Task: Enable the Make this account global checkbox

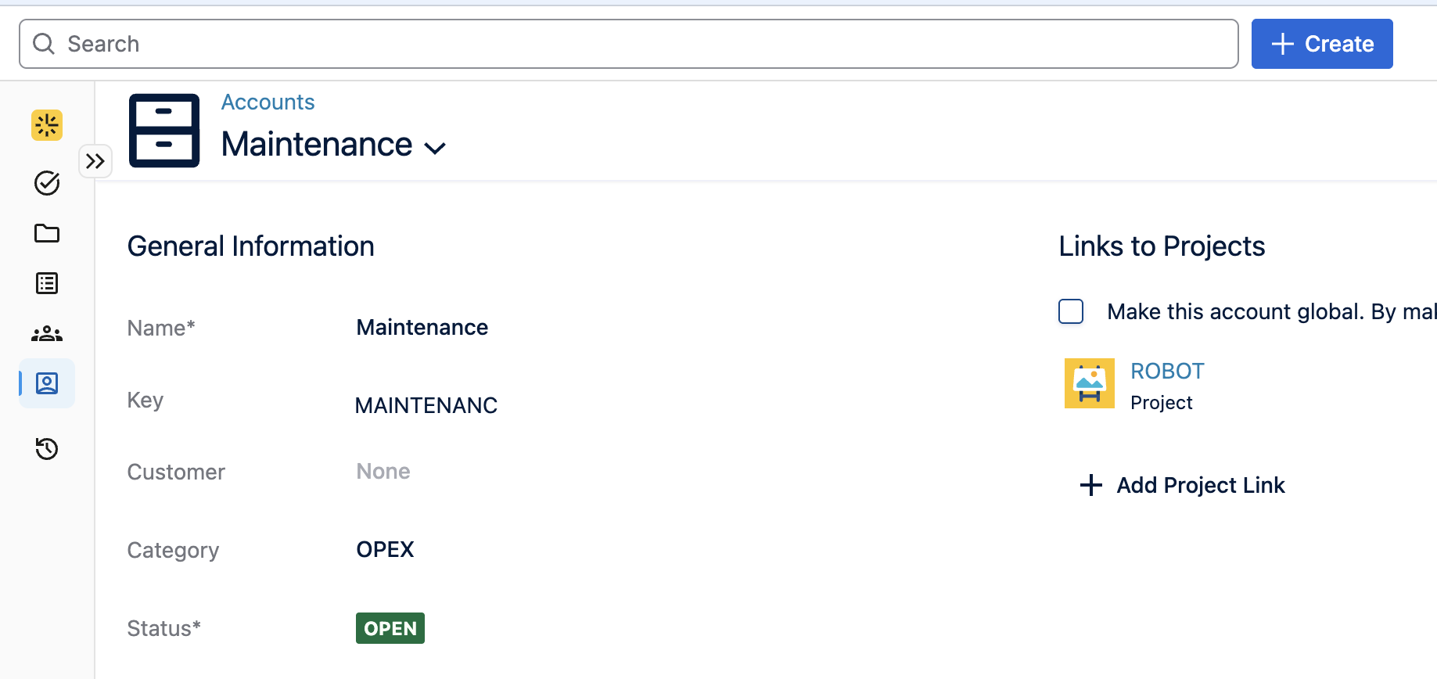Action: [x=1070, y=311]
